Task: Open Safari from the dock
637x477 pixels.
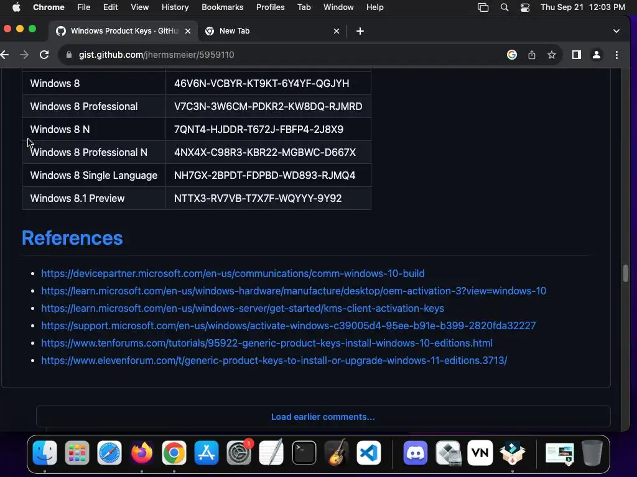Action: pyautogui.click(x=109, y=453)
